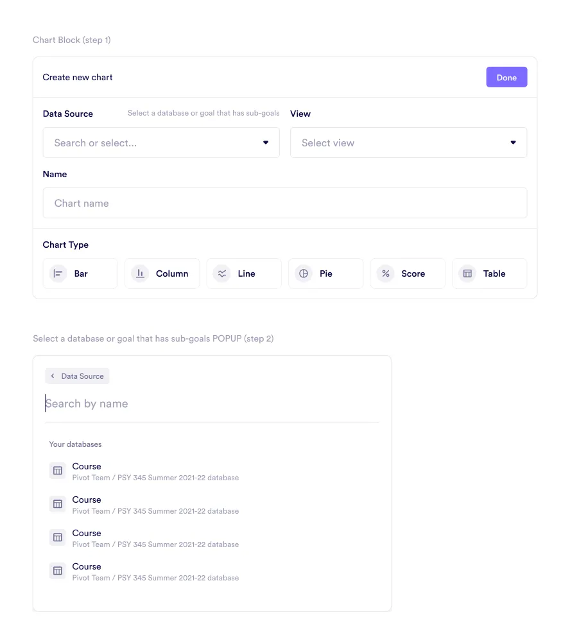570x644 pixels.
Task: Select the second Course database entry
Action: pyautogui.click(x=154, y=505)
